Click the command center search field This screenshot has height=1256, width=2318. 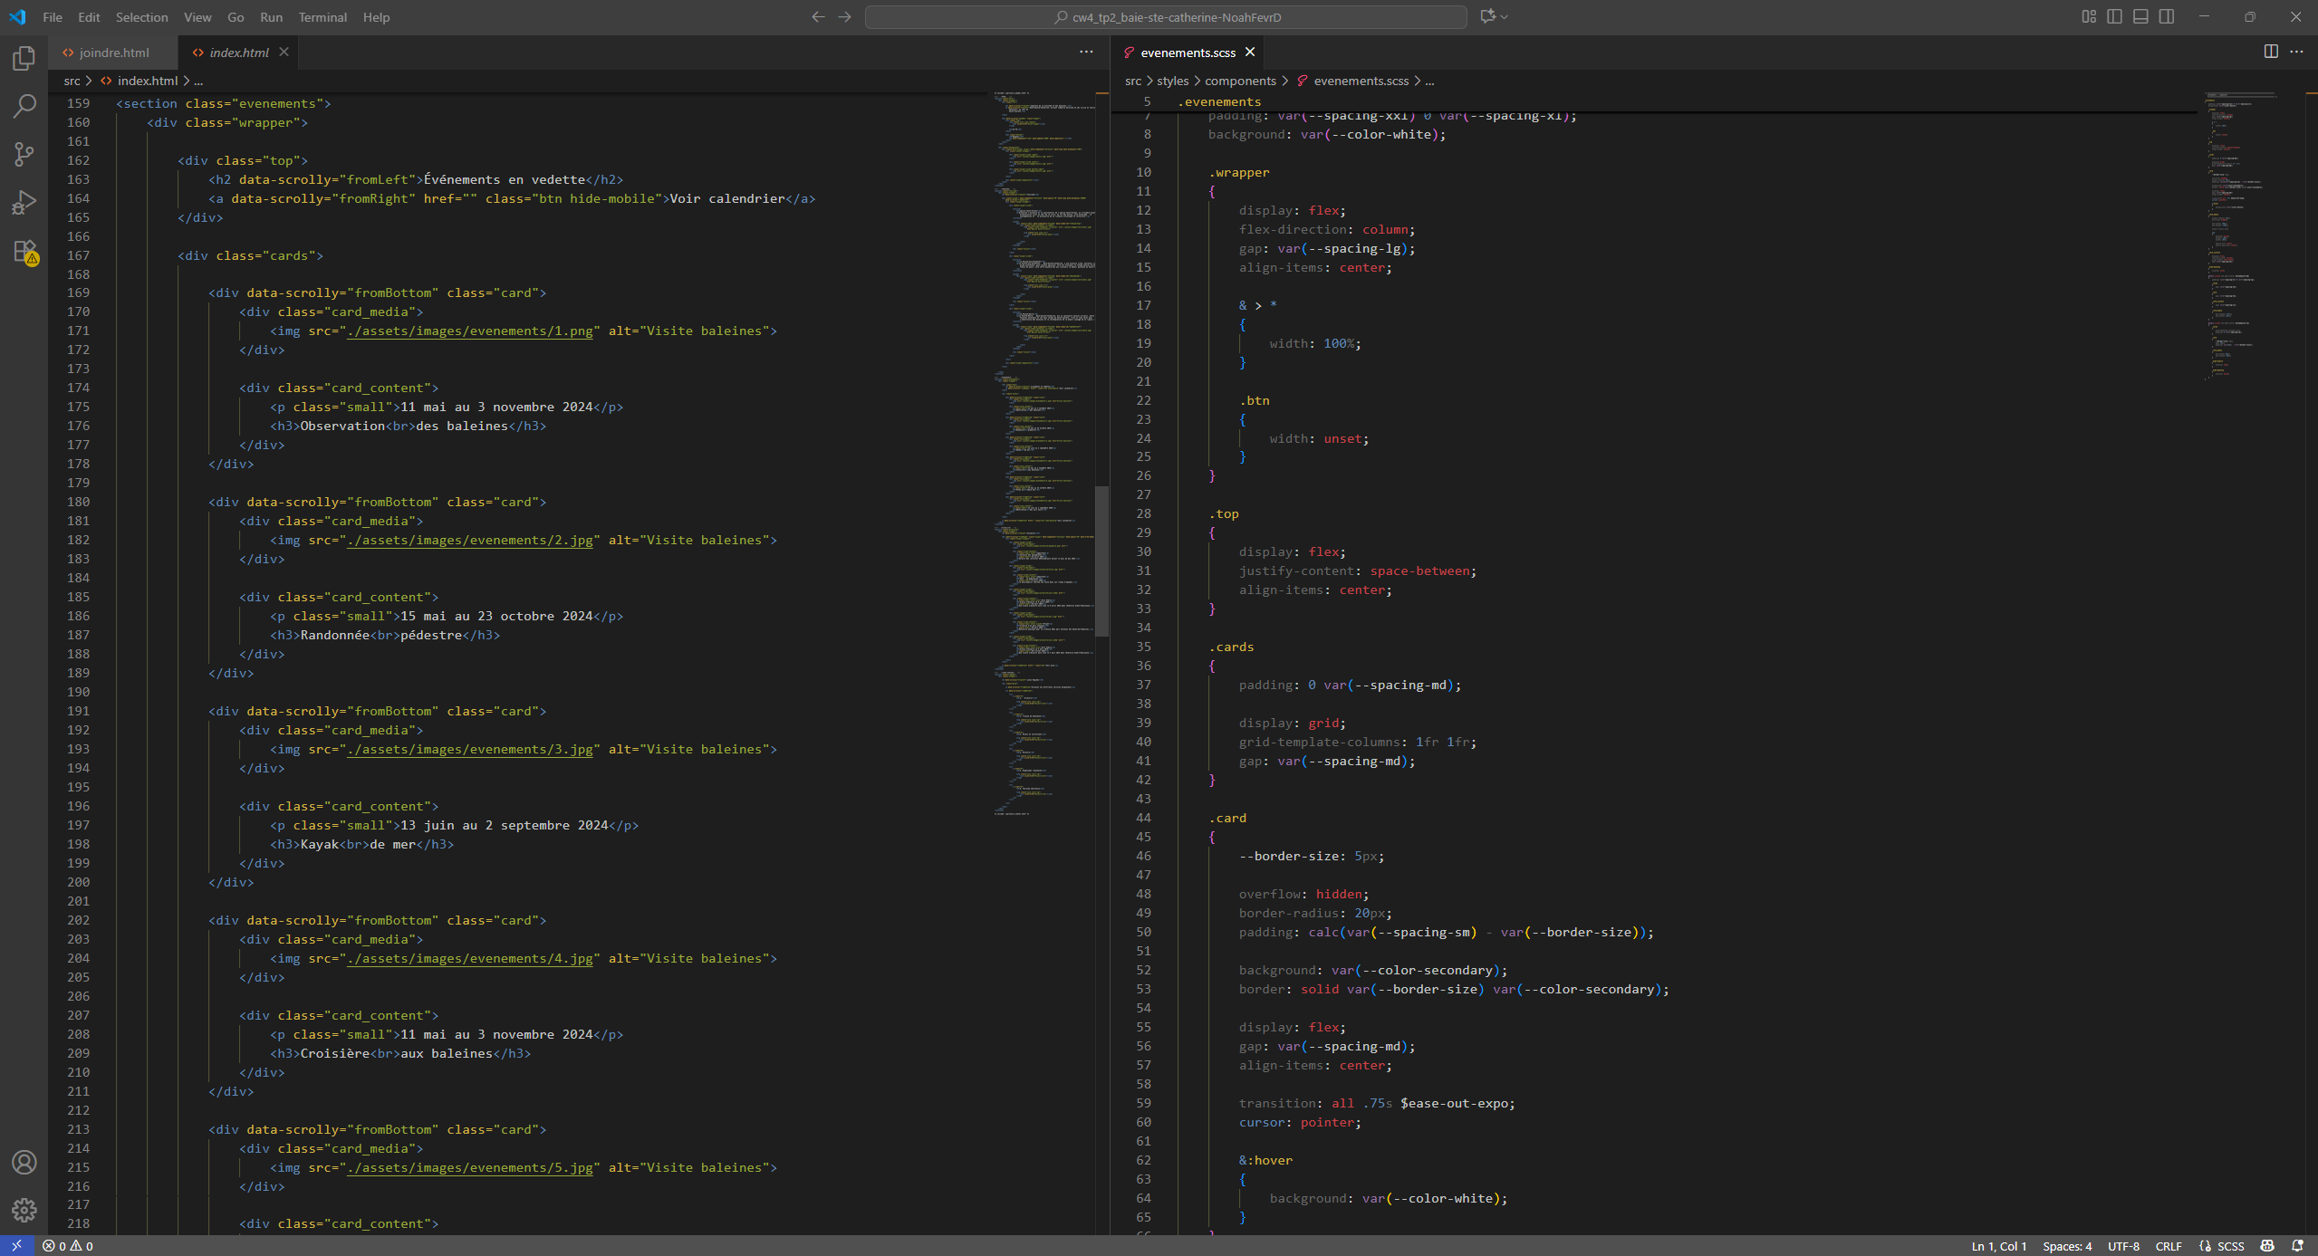coord(1166,17)
